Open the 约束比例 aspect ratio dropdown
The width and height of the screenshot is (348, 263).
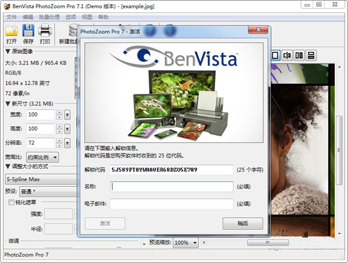(x=42, y=158)
